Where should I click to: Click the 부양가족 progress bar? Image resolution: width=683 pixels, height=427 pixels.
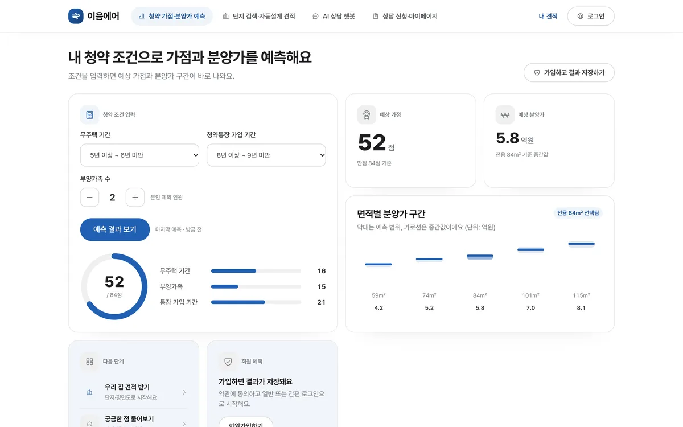[x=256, y=286]
